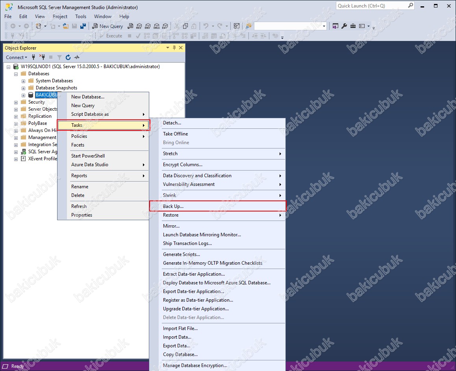Click the Copy toolbar icon

point(185,26)
